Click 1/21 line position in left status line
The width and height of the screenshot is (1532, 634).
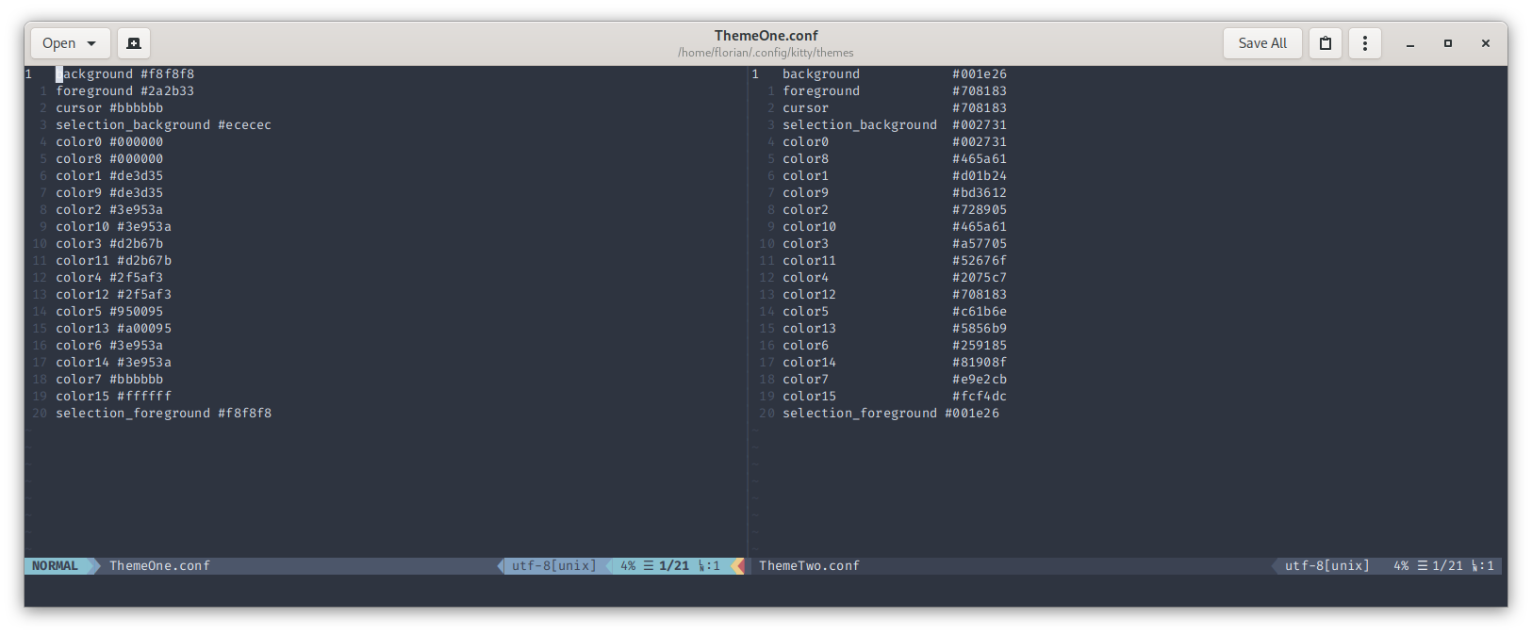click(x=674, y=566)
